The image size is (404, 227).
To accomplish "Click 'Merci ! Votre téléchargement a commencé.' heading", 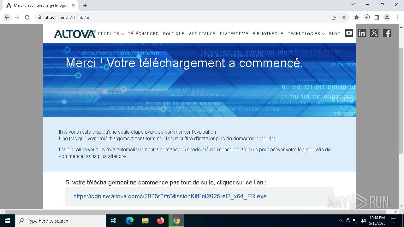I will click(x=184, y=63).
